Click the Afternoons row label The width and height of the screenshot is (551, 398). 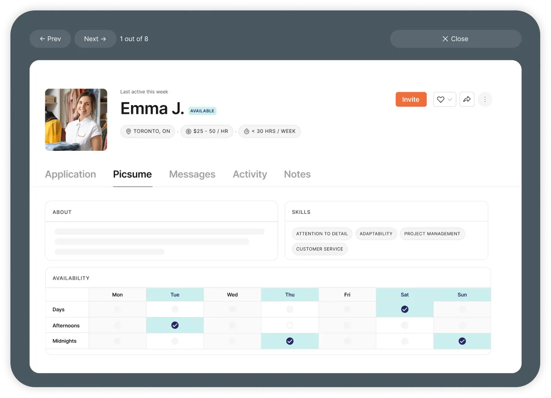point(66,325)
